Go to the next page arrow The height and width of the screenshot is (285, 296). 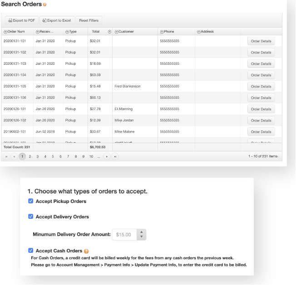(x=107, y=156)
